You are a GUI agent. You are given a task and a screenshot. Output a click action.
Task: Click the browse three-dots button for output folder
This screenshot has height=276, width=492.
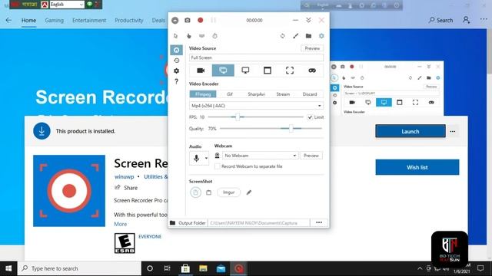[319, 222]
